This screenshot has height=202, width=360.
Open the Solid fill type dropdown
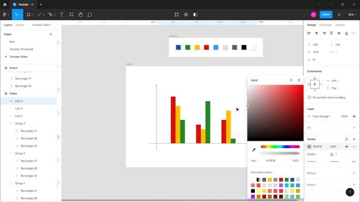pos(255,80)
